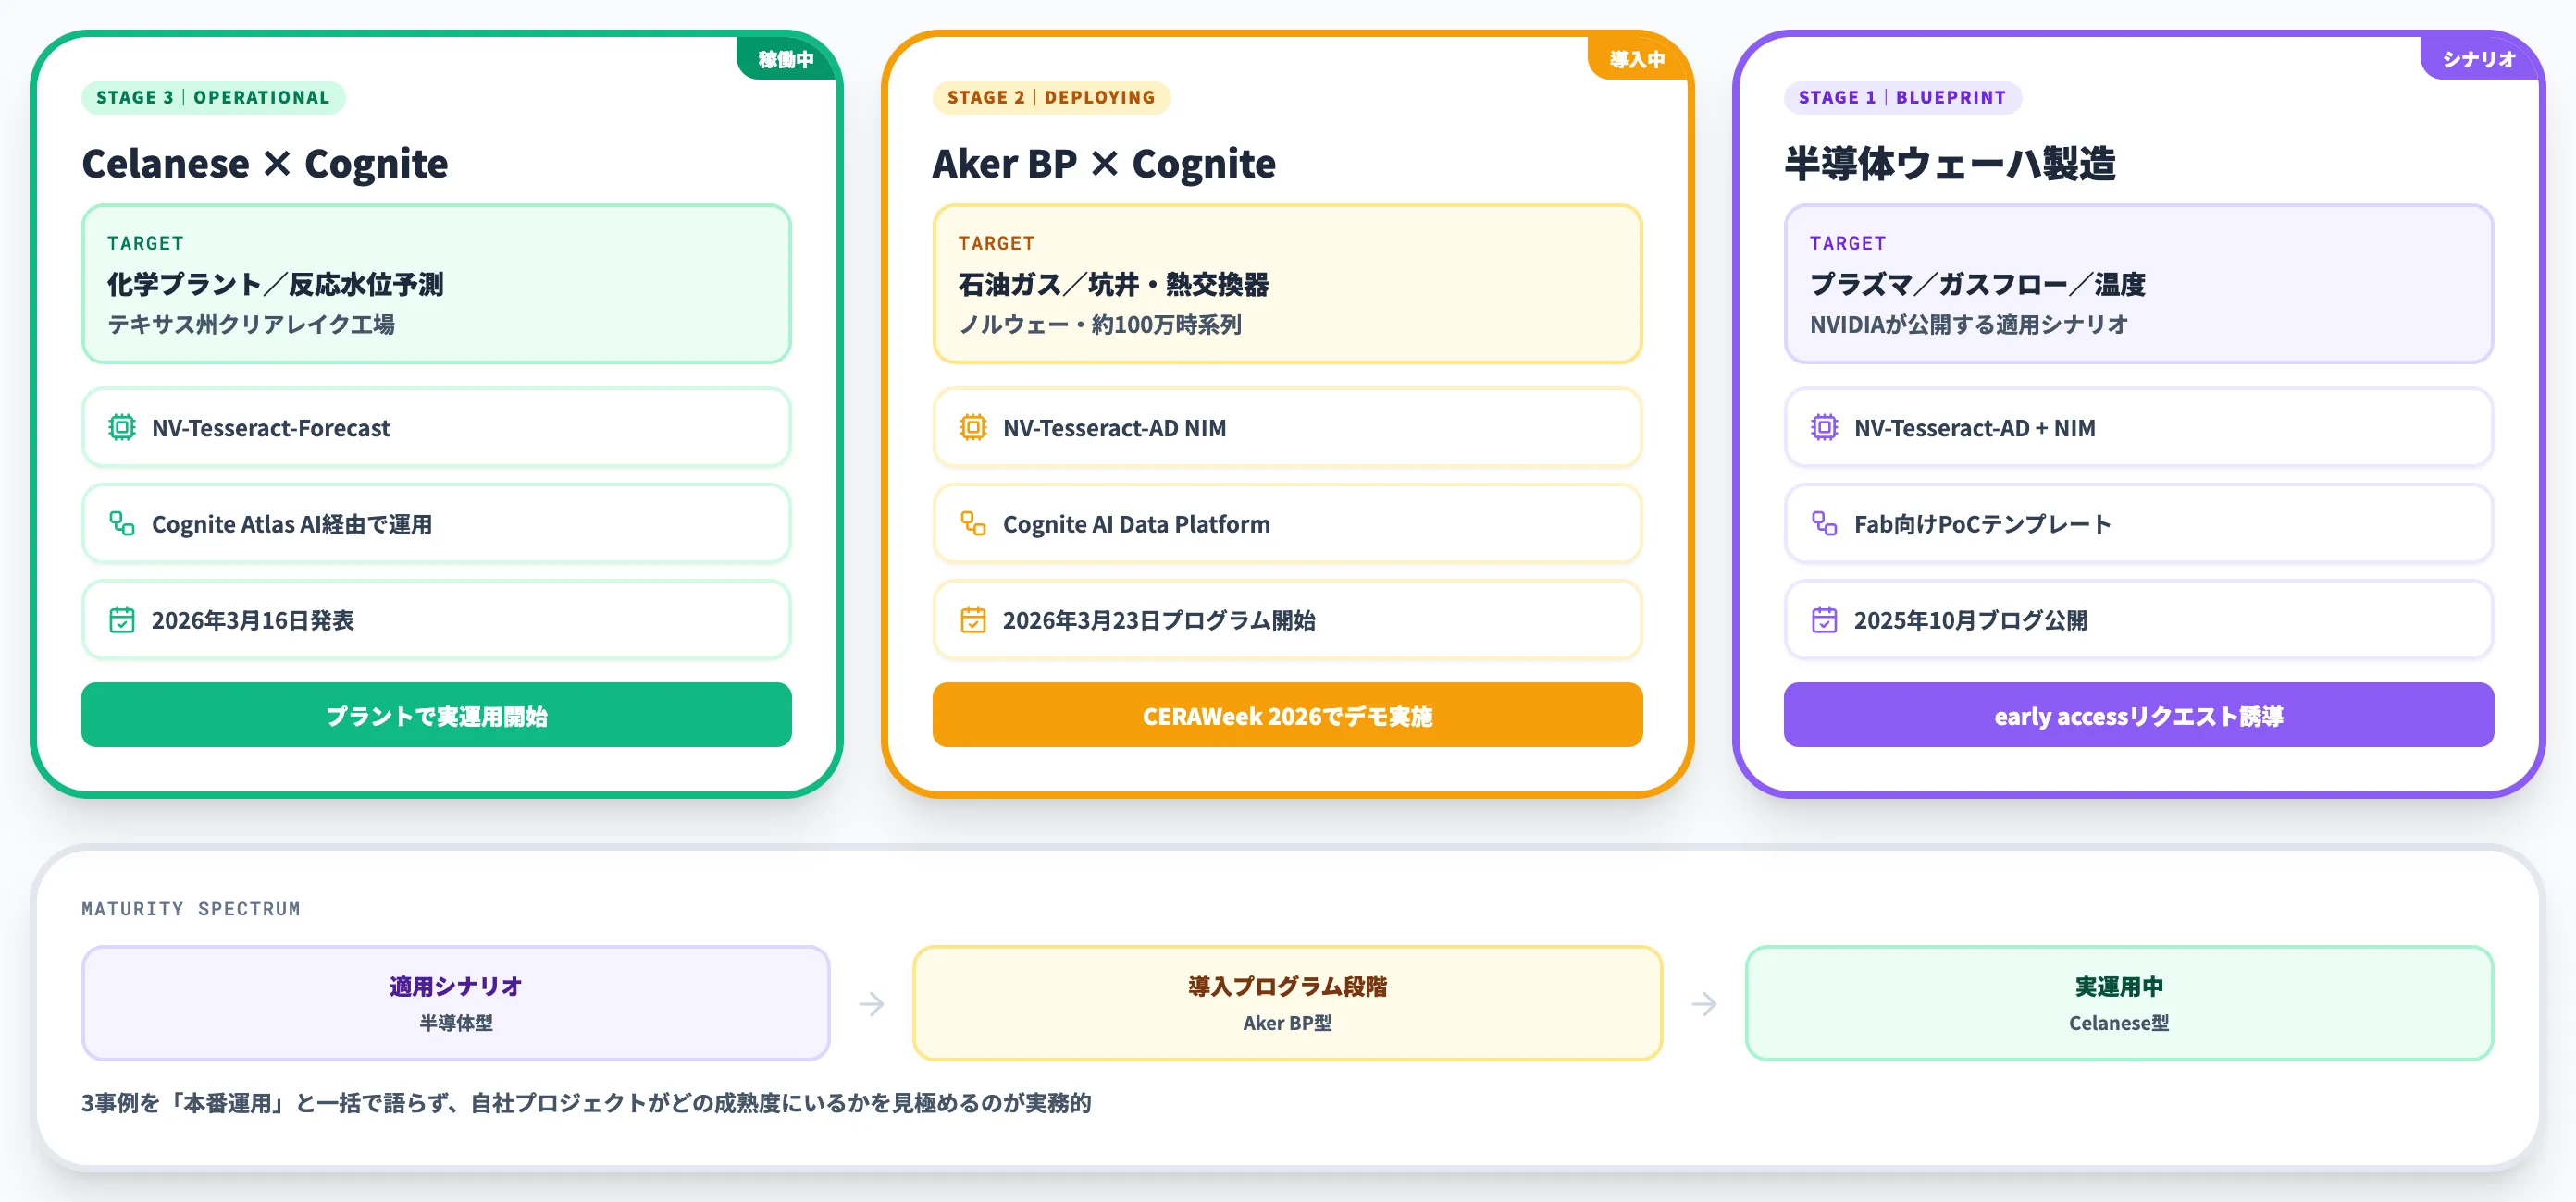Select the 適用シナリオ maturity box
The width and height of the screenshot is (2576, 1202).
pos(456,1003)
